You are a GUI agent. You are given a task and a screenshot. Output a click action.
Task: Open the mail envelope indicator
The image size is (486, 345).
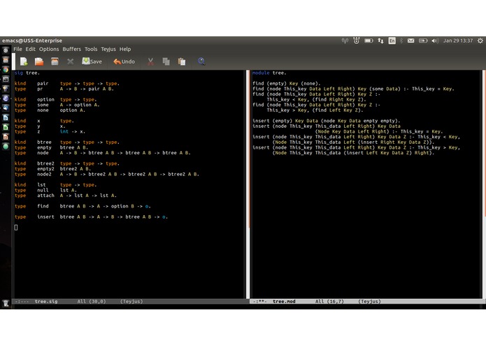[x=410, y=41]
